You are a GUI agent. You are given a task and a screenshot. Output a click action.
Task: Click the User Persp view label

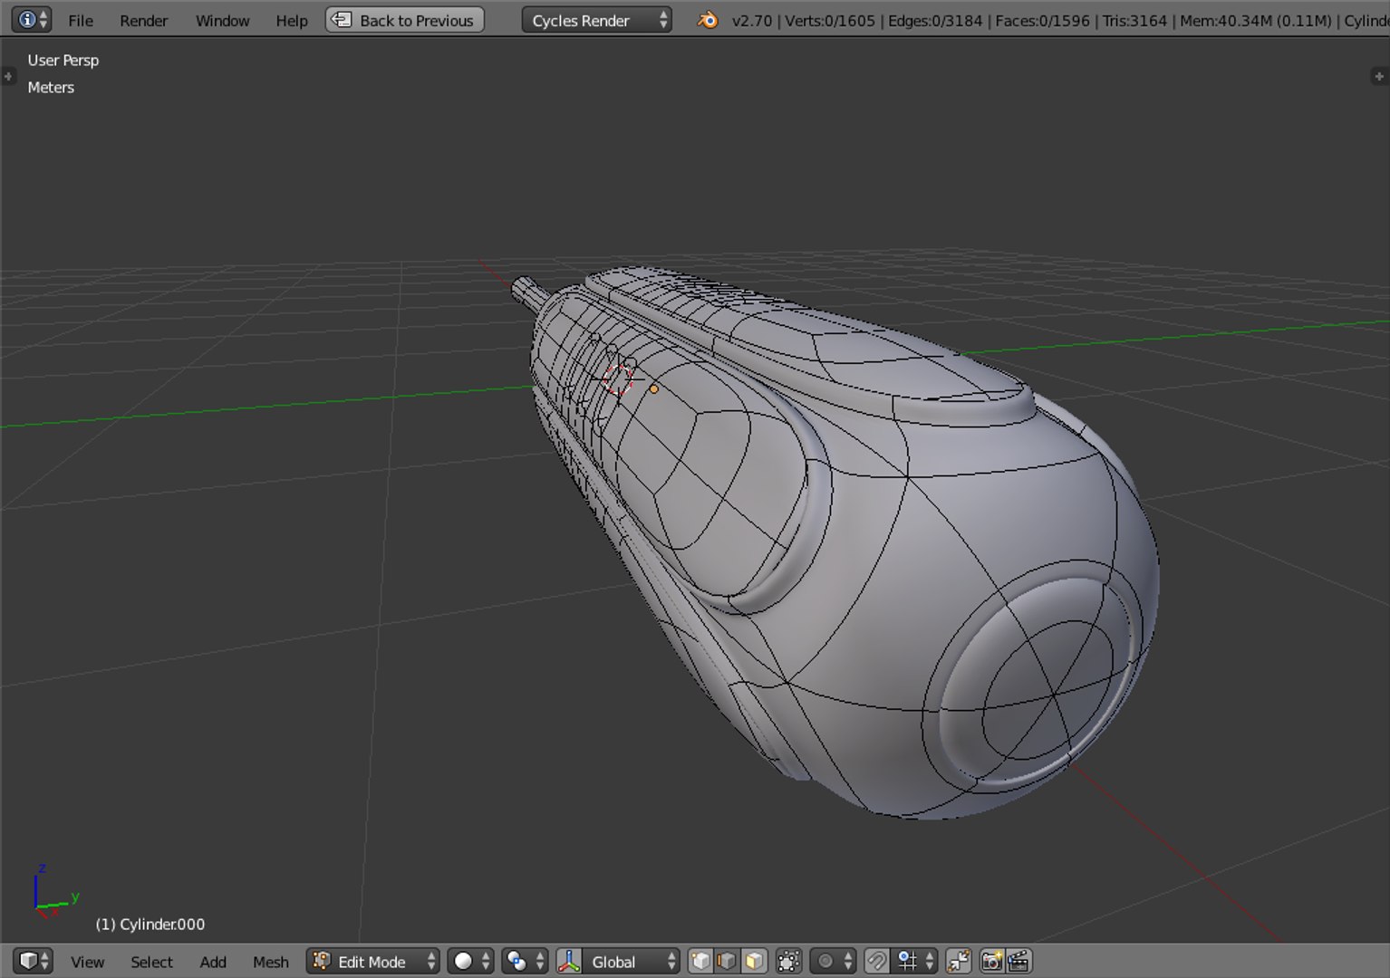(x=63, y=60)
